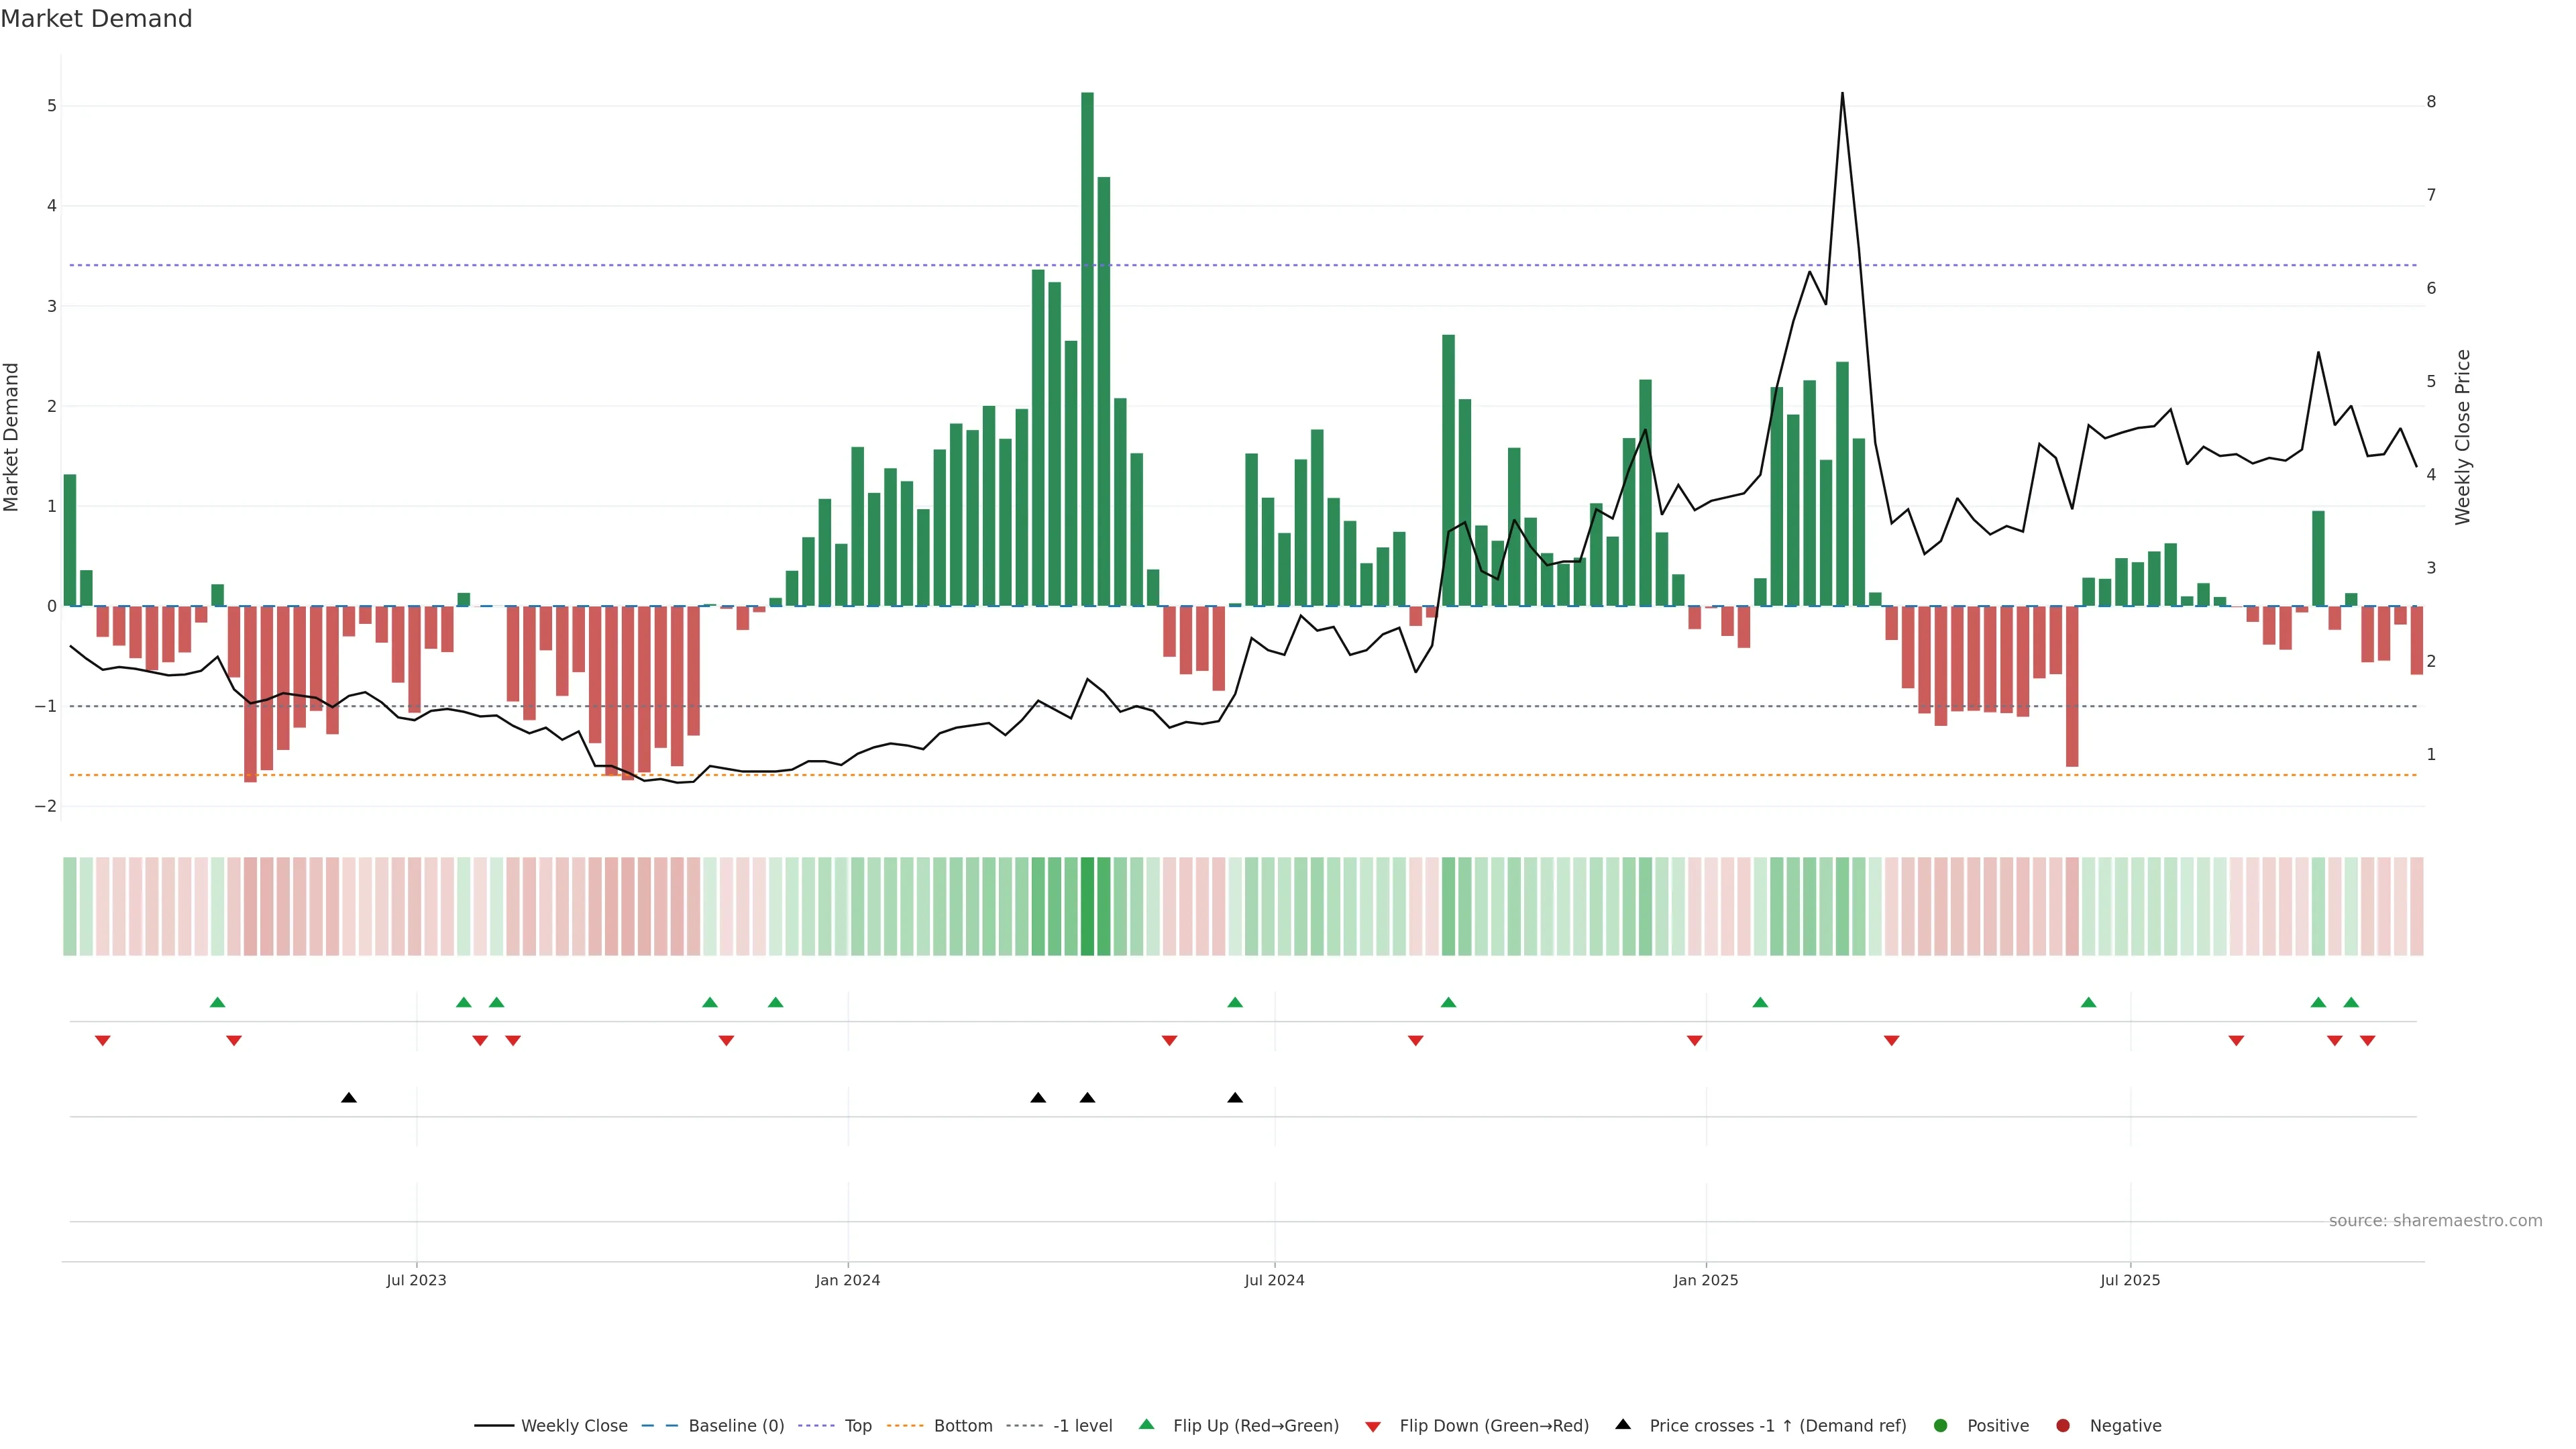The width and height of the screenshot is (2576, 1449).
Task: Click the rightmost green flip-up triangle marker
Action: (x=2351, y=1002)
